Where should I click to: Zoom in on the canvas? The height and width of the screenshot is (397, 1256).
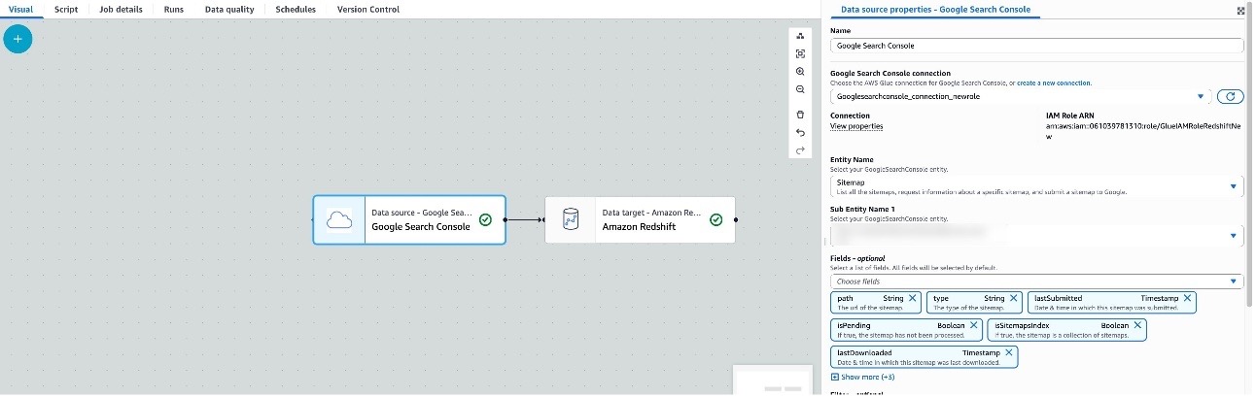click(x=800, y=72)
